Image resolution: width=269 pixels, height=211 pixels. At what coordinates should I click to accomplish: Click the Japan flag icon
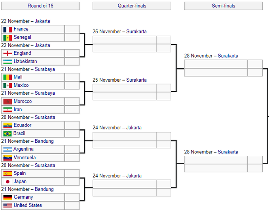pyautogui.click(x=7, y=182)
